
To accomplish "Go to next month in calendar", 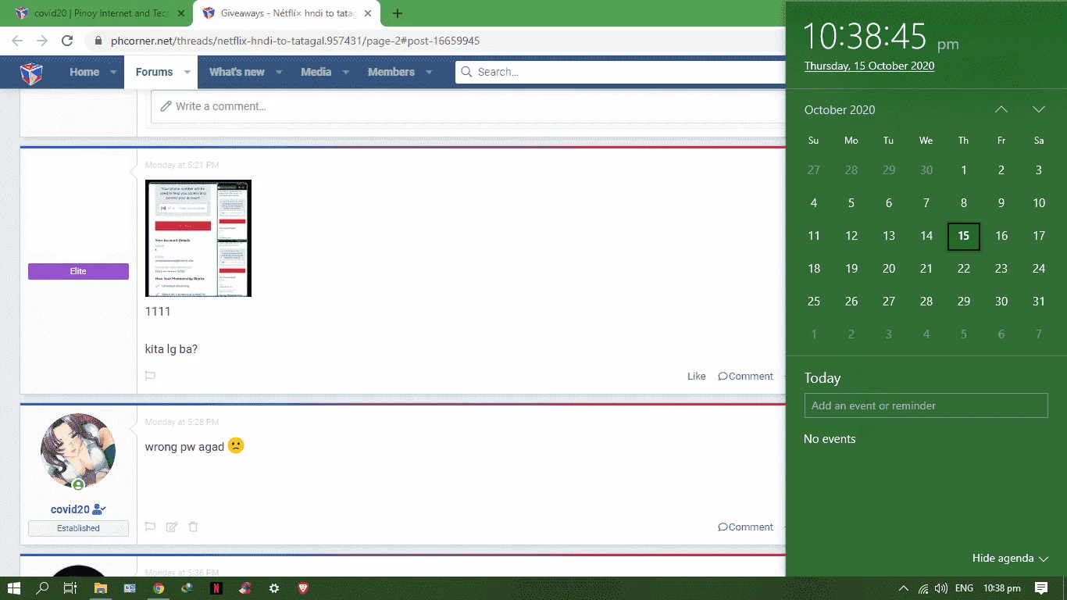I will (1039, 109).
